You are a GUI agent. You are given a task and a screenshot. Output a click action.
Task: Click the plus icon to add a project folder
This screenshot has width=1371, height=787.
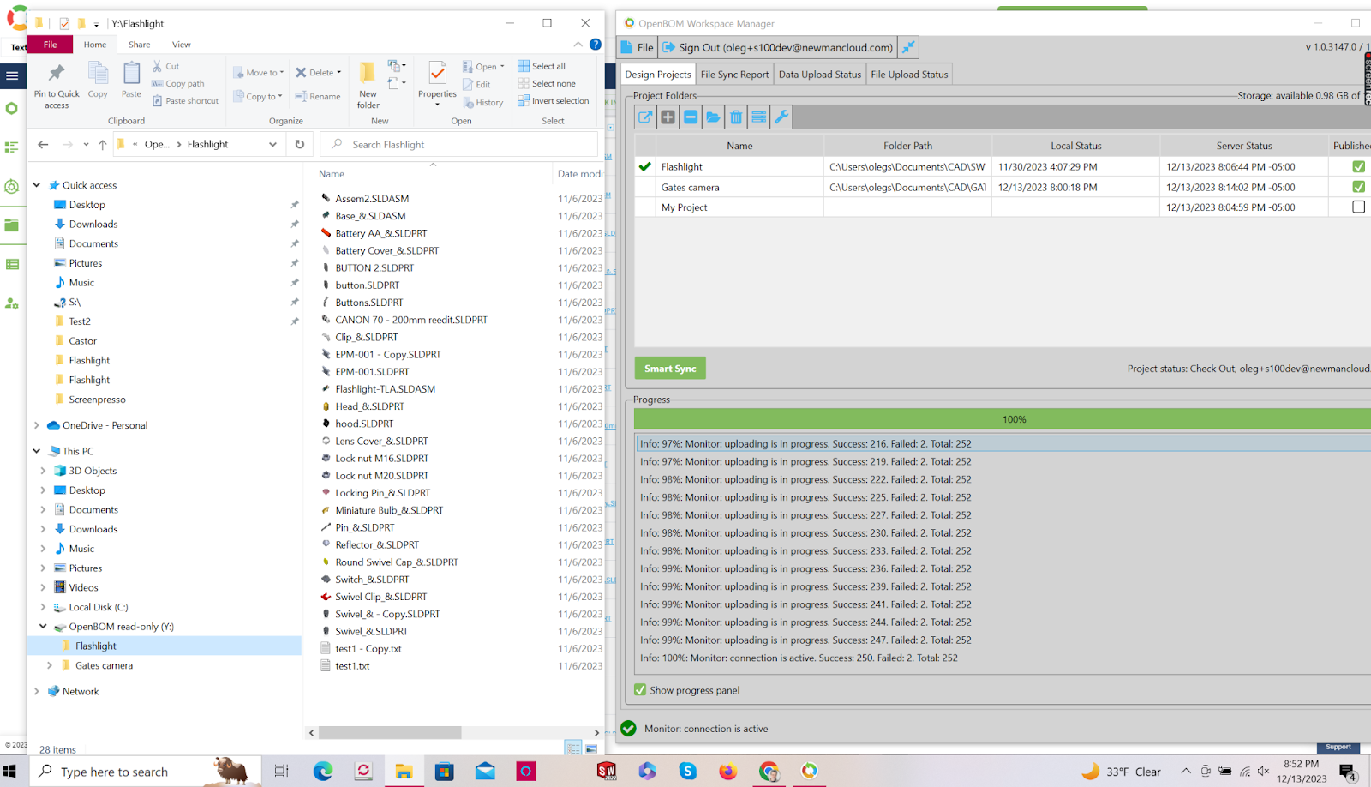point(668,117)
